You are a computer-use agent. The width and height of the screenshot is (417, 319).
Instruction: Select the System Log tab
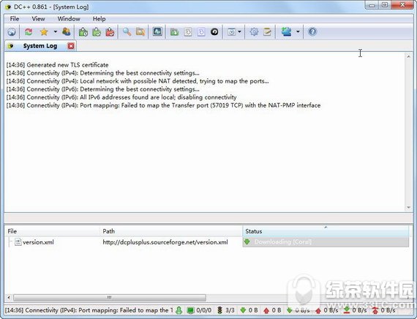(x=40, y=46)
